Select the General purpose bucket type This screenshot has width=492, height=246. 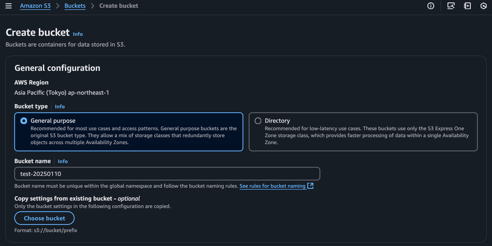(x=24, y=121)
